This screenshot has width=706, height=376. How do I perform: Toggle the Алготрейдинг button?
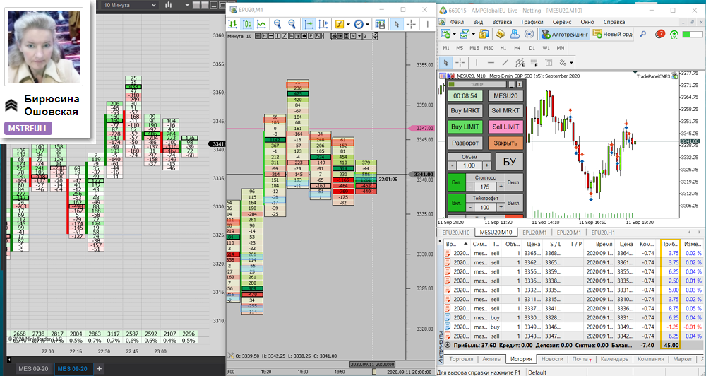point(565,34)
